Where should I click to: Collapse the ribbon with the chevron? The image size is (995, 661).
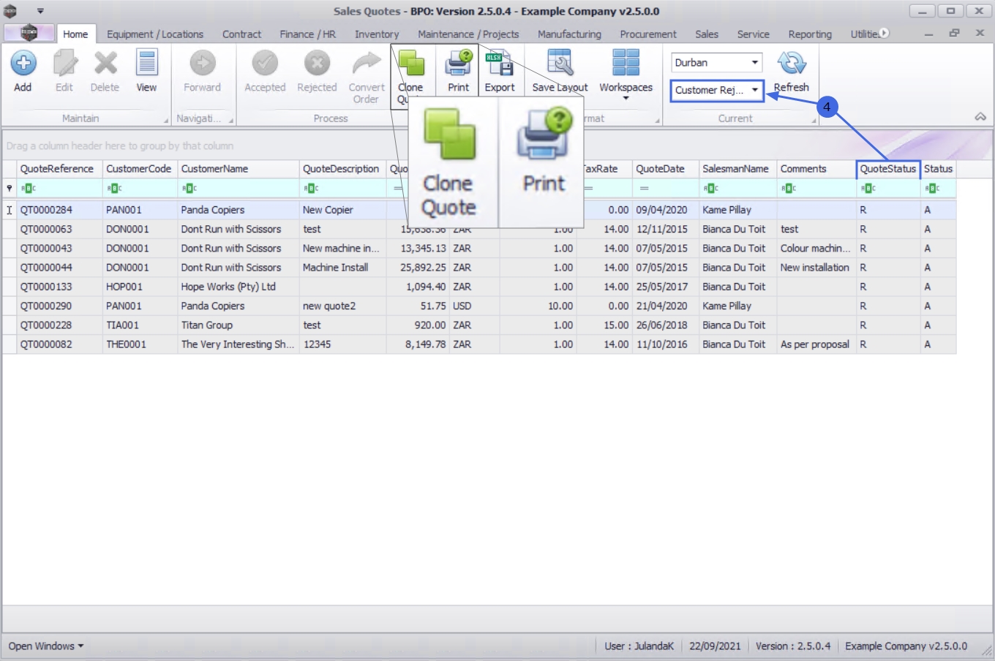(x=980, y=117)
